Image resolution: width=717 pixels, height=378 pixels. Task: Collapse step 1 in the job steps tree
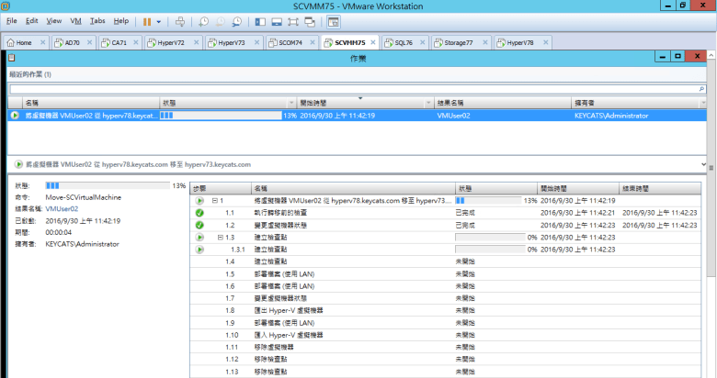[x=215, y=200]
